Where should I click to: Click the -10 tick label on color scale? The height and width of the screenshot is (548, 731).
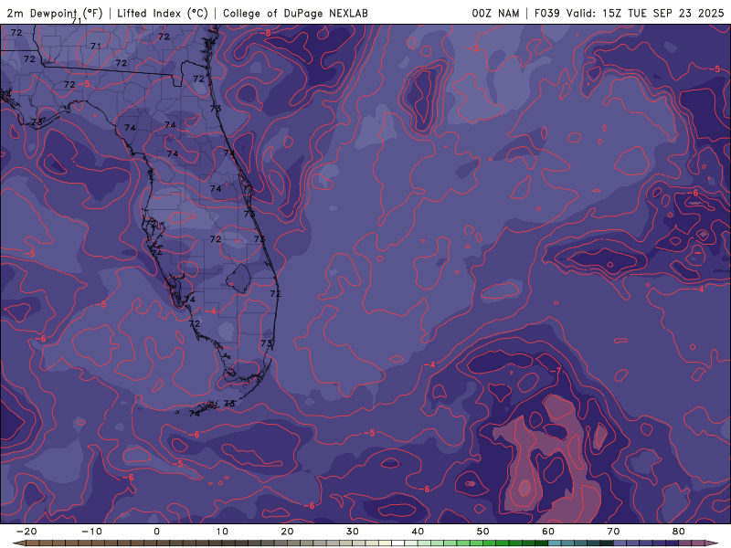(91, 532)
